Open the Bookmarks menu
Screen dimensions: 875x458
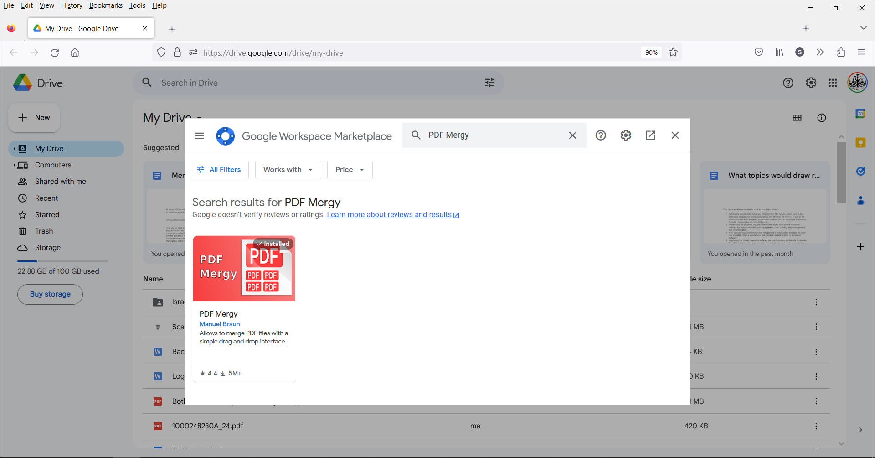[x=106, y=5]
